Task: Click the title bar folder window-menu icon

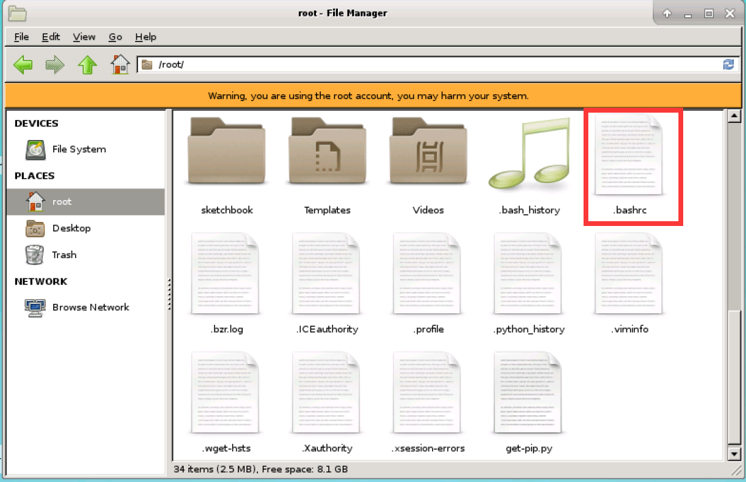Action: point(17,14)
